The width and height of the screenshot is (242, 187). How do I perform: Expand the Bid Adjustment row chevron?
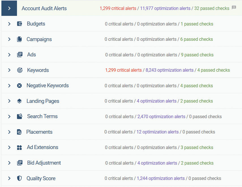[9, 163]
